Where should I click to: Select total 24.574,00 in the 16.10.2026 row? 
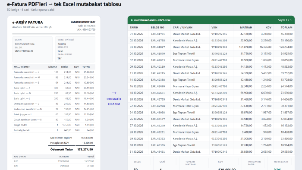[x=286, y=86]
